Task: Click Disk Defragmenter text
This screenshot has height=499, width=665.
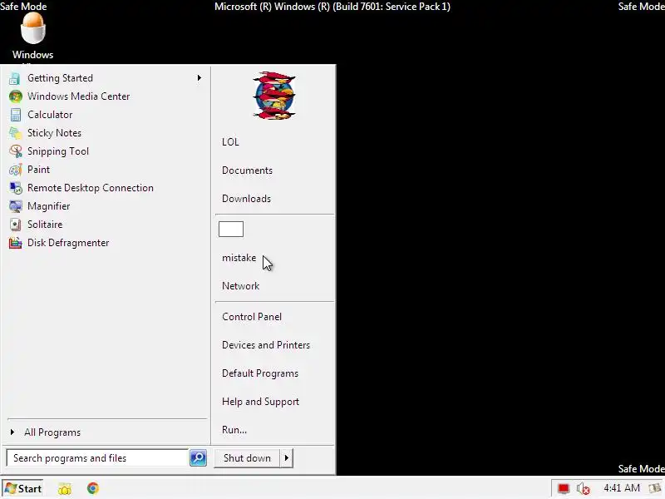Action: (x=68, y=243)
